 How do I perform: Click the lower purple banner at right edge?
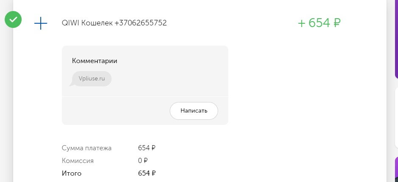tap(396, 169)
